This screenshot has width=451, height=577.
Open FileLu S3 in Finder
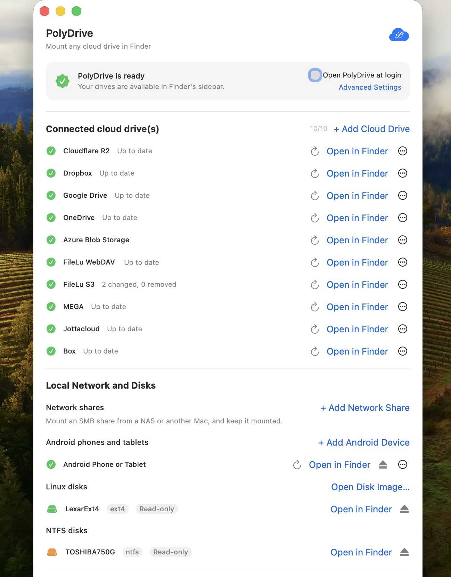(x=357, y=285)
